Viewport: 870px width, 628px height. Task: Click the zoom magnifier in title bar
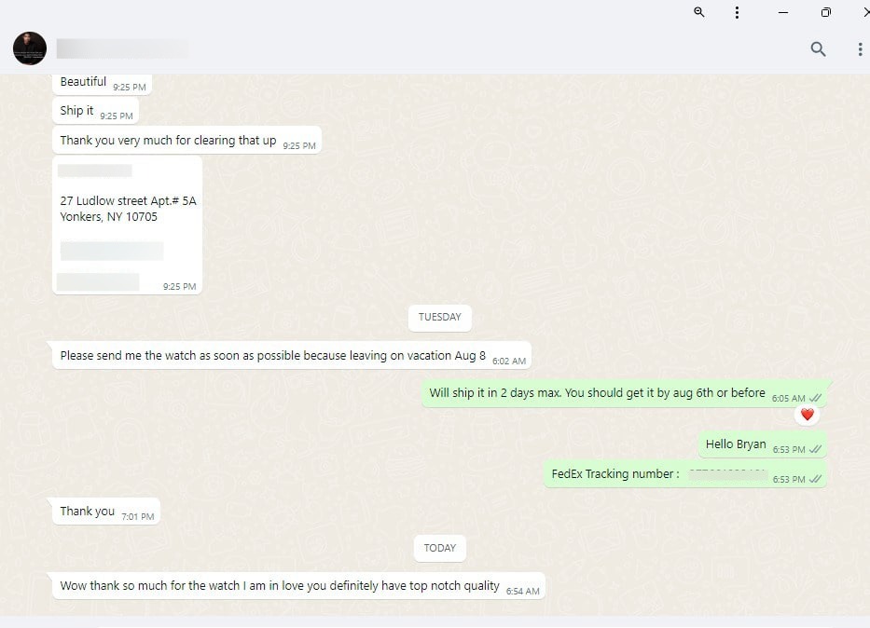pyautogui.click(x=699, y=12)
